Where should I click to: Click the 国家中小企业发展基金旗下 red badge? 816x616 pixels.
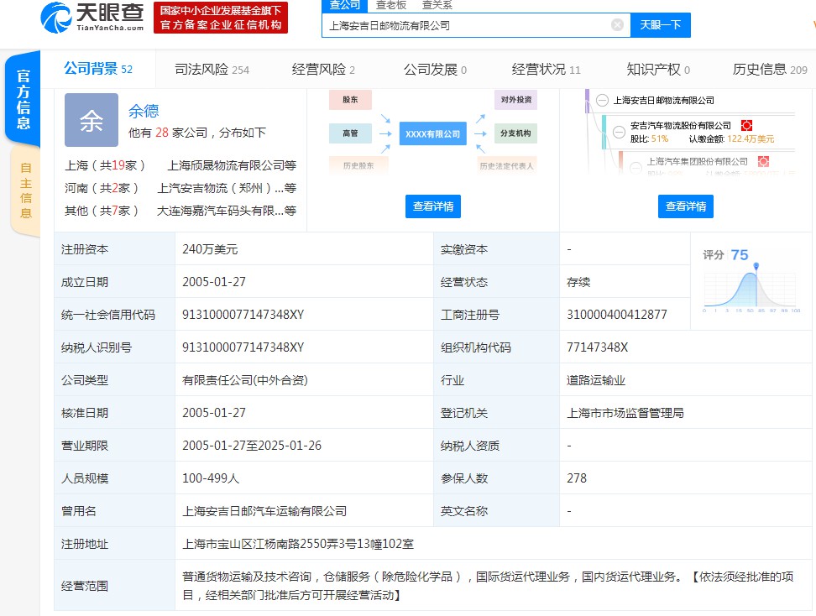click(x=221, y=18)
